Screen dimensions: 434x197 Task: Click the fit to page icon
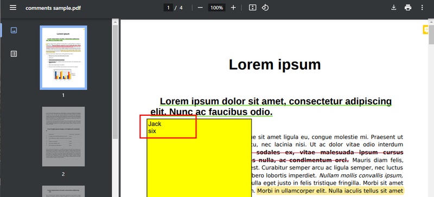(x=252, y=8)
